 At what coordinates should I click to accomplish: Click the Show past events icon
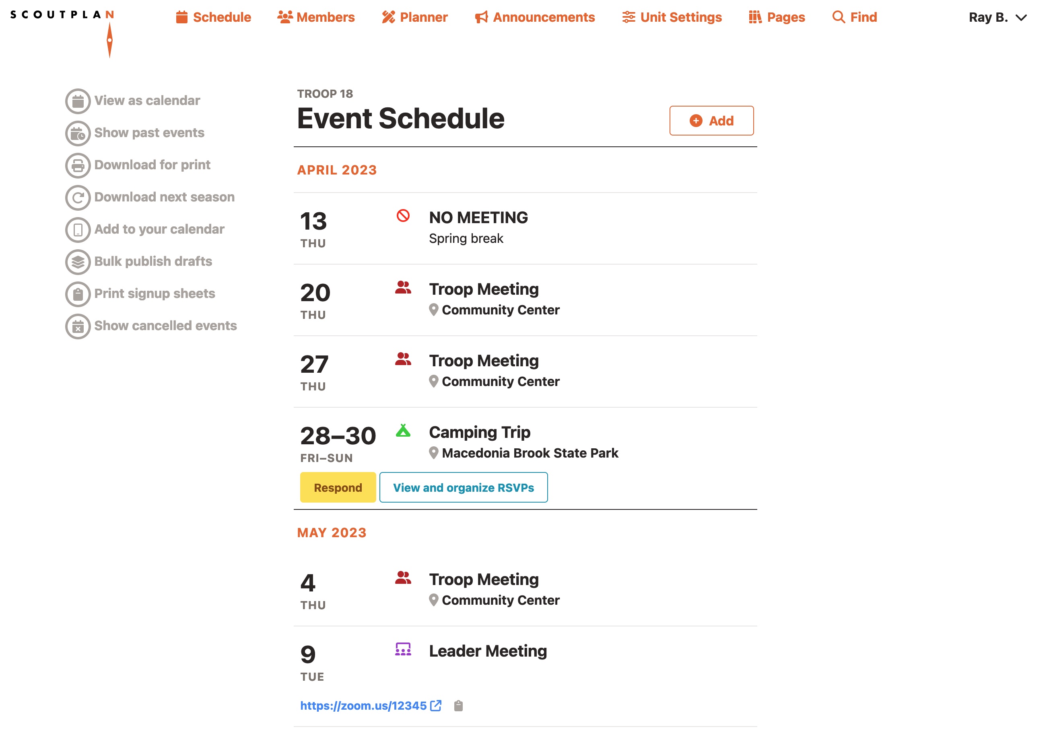coord(78,132)
